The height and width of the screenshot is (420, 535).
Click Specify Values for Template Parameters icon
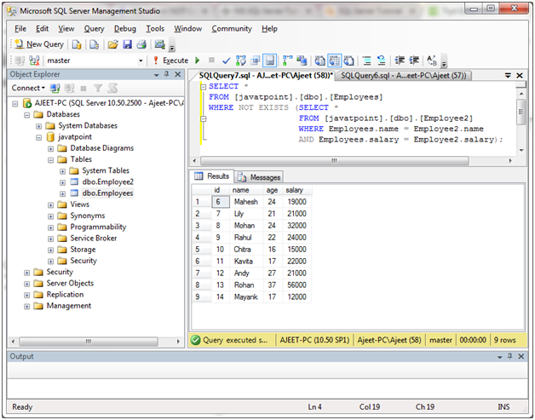432,60
